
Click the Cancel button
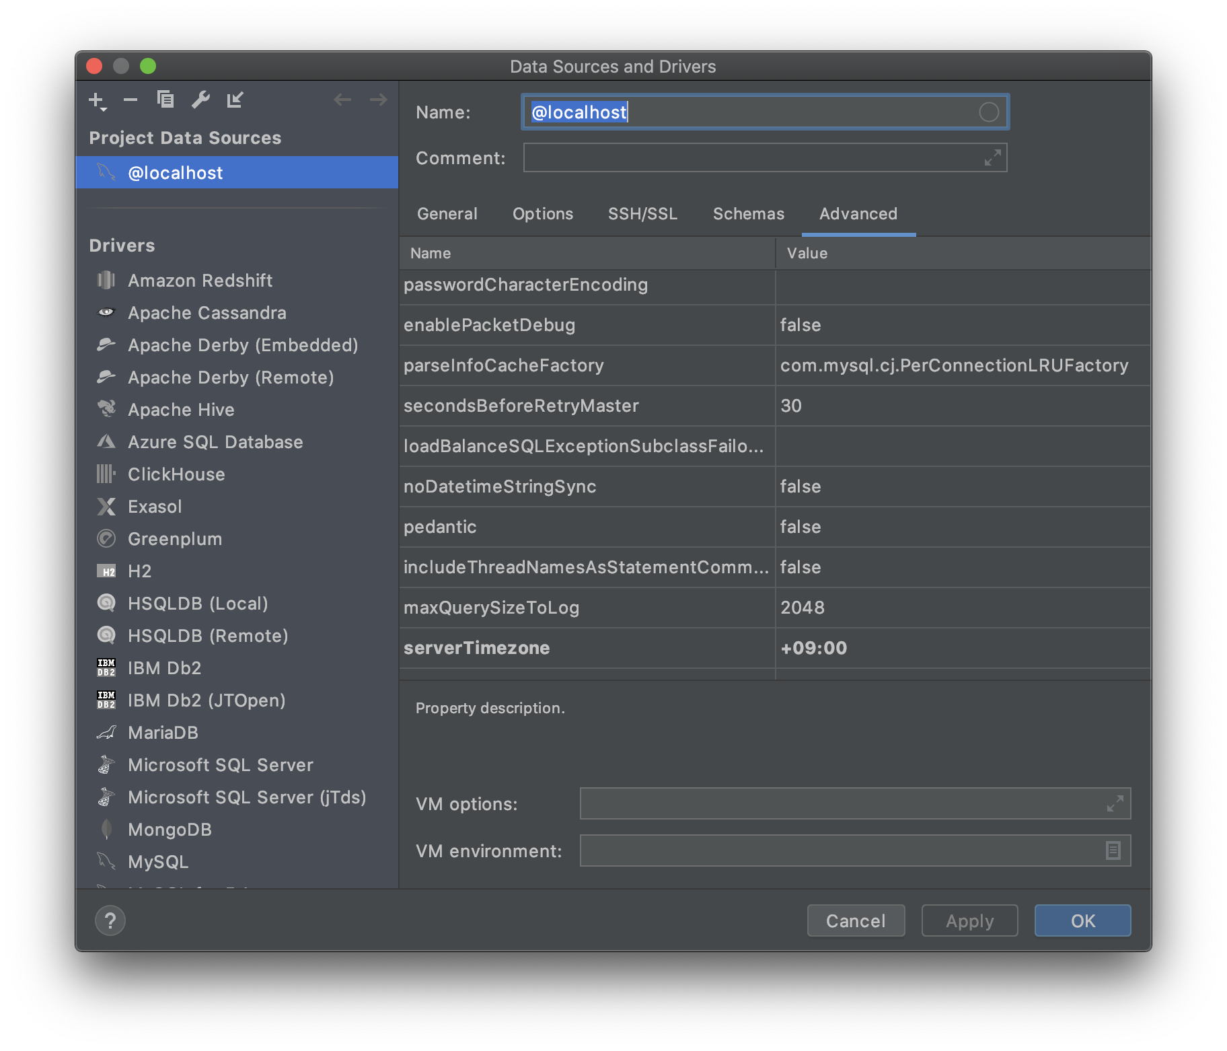[856, 920]
